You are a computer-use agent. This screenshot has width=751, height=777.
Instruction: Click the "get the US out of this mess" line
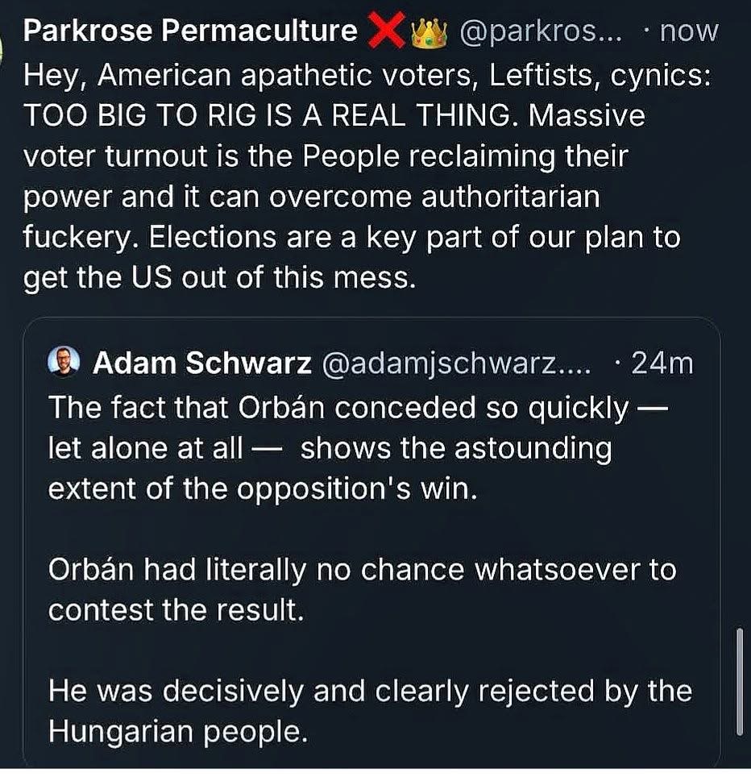218,280
